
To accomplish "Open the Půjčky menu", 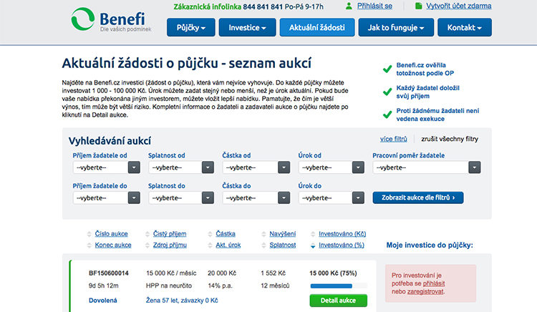I will (x=191, y=28).
